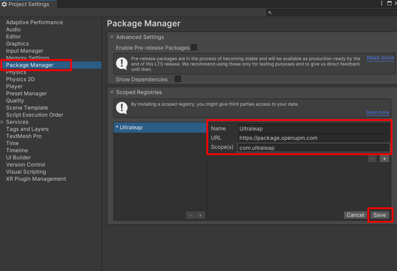
Task: Select the Ultraleap registry entry
Action: (x=160, y=128)
